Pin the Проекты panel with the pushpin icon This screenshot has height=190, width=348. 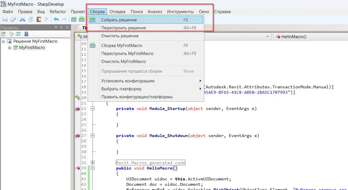tap(61, 27)
